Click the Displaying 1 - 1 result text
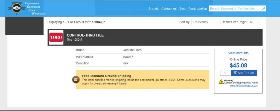 [76, 22]
